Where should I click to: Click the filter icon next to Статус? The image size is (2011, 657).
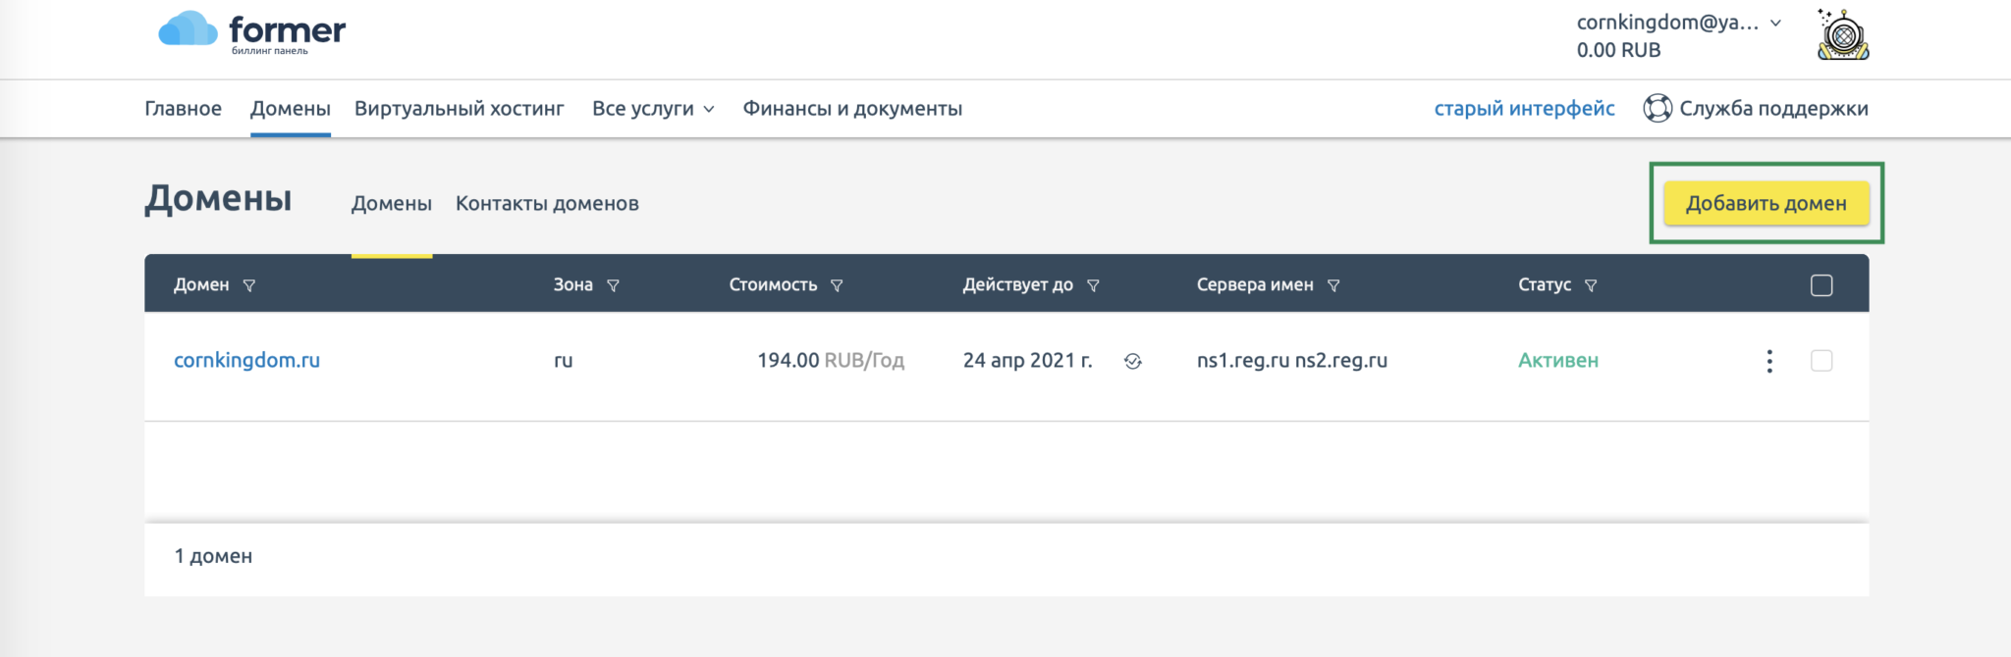(1591, 285)
